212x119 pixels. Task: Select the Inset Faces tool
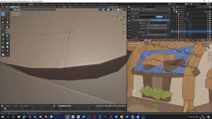(x=7, y=35)
